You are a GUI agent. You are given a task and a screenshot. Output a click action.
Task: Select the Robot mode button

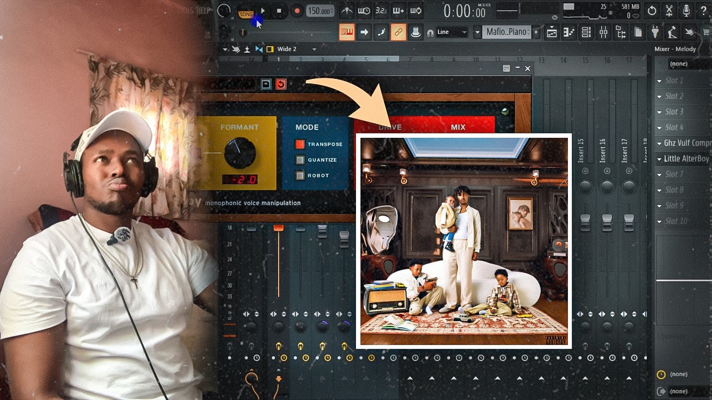coord(300,176)
